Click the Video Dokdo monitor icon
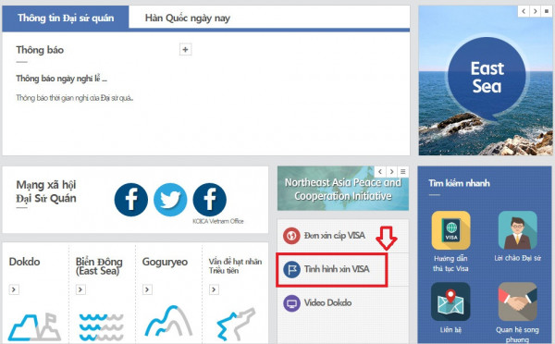The image size is (555, 344). pyautogui.click(x=291, y=303)
